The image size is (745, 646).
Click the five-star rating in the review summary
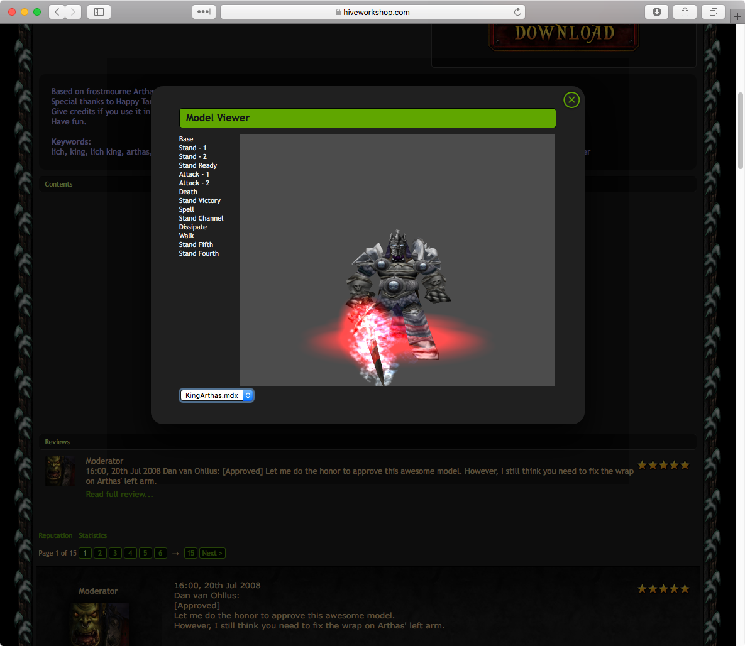pyautogui.click(x=663, y=465)
